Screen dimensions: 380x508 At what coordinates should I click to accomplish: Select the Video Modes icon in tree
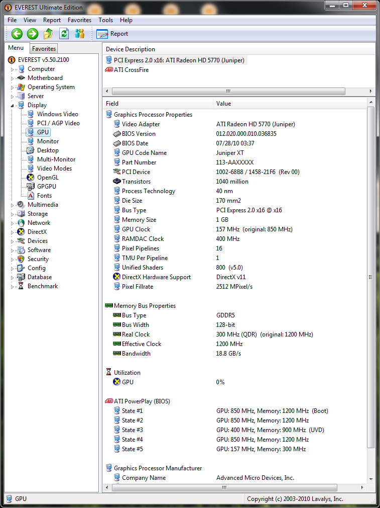pos(31,168)
